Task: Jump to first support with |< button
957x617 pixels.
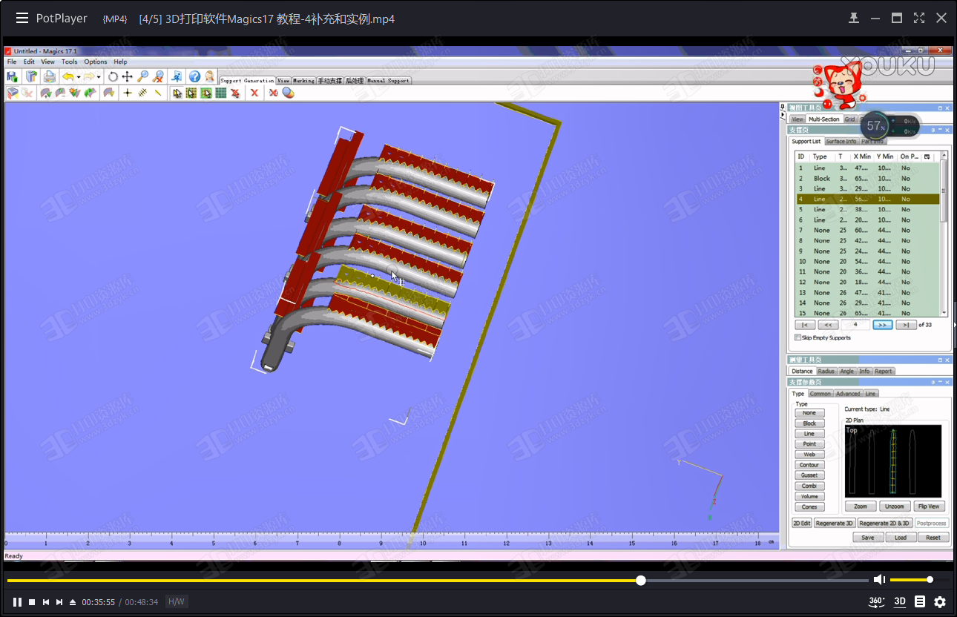Action: [x=805, y=325]
